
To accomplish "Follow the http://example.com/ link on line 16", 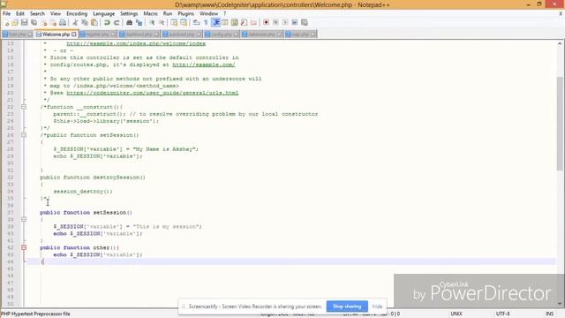I will pyautogui.click(x=204, y=64).
